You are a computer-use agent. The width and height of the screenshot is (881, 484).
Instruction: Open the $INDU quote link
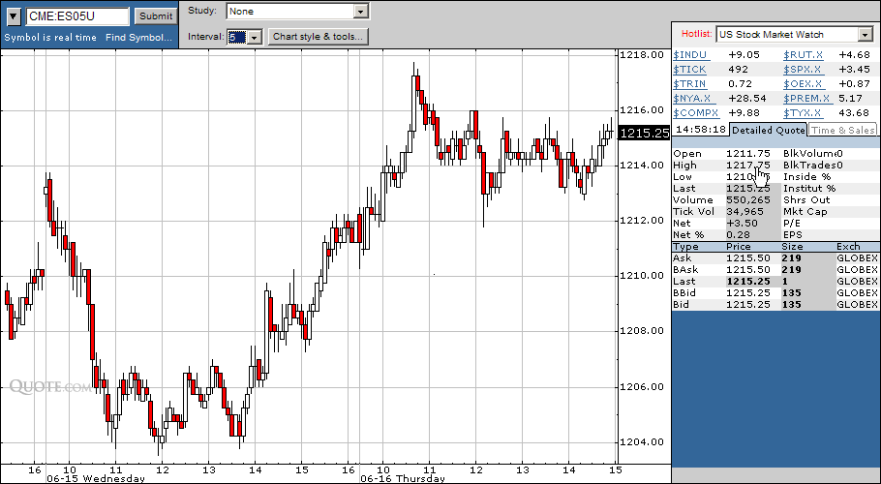tap(690, 55)
